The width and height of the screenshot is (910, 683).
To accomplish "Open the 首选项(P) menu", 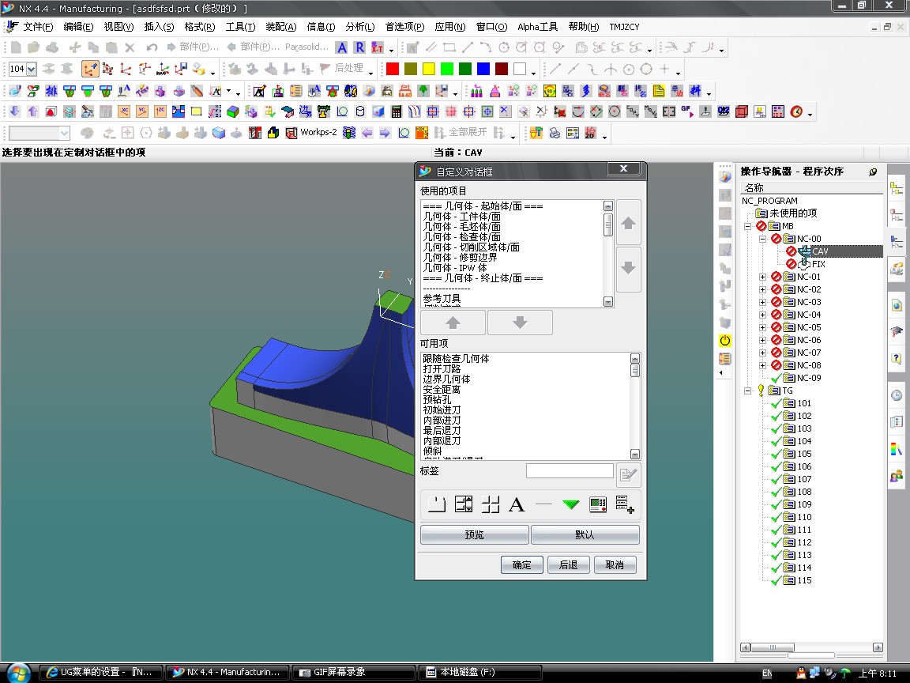I will tap(404, 27).
